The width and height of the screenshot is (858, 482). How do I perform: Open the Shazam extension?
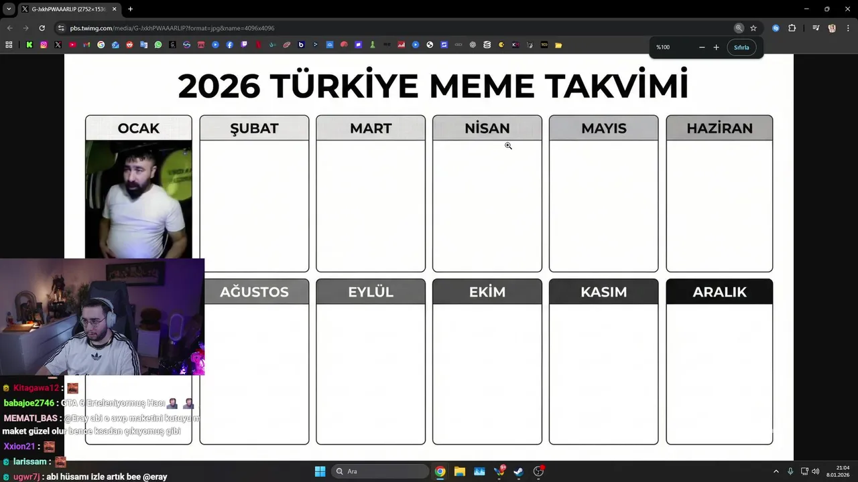(x=776, y=28)
